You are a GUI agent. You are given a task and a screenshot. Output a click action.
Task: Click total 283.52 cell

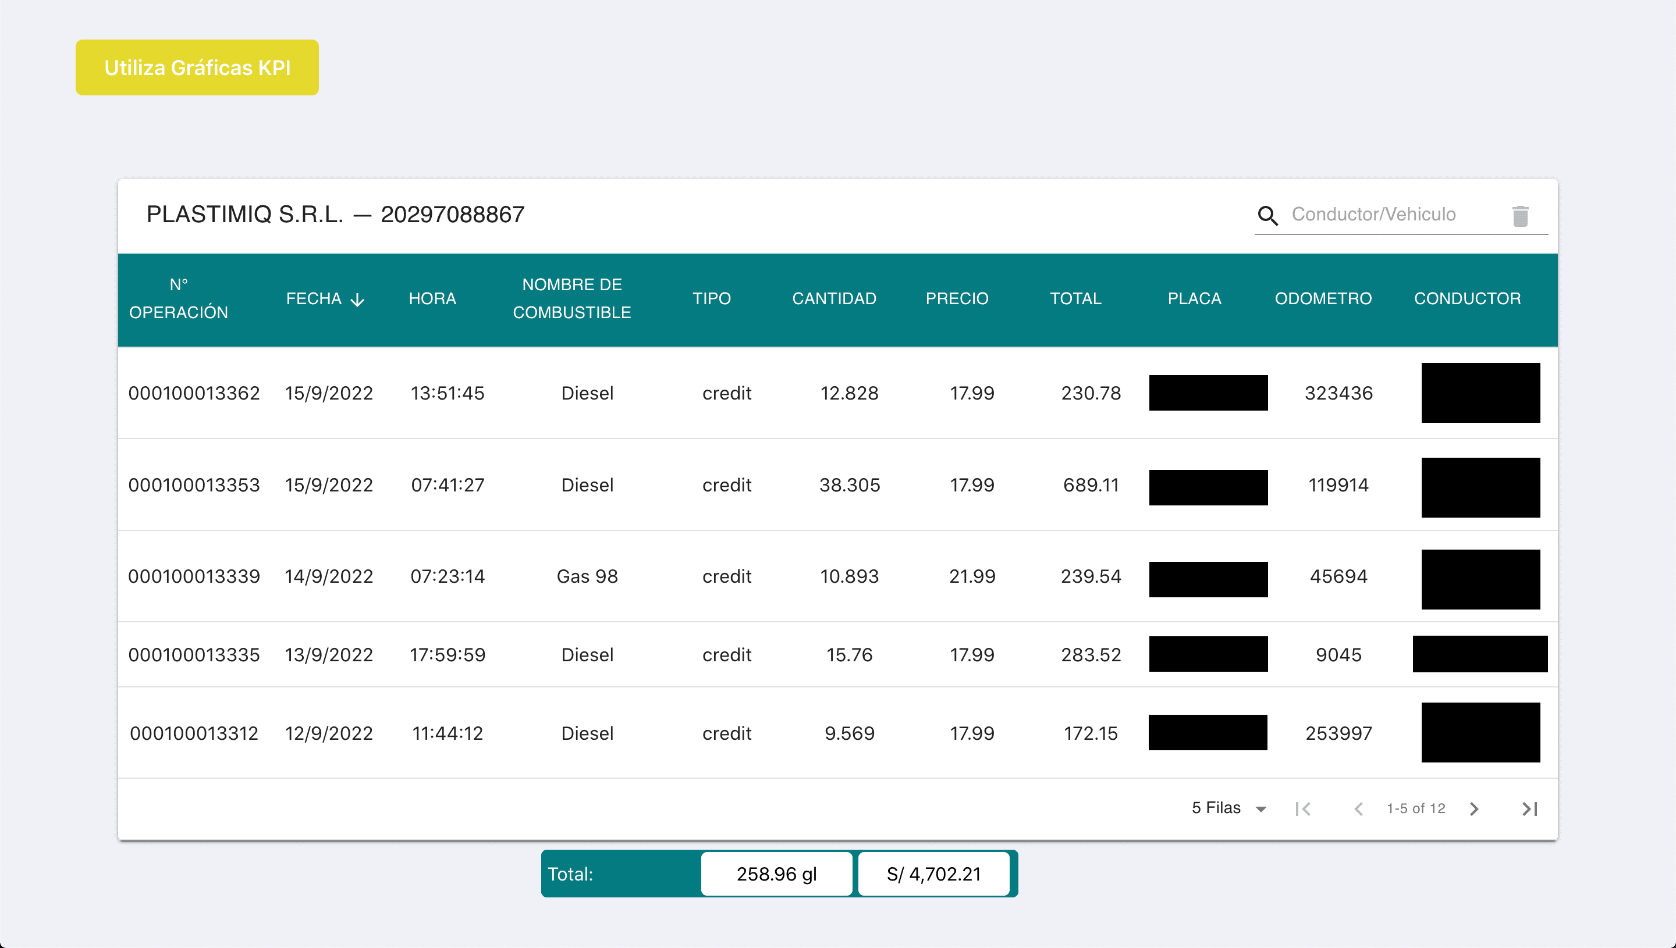pyautogui.click(x=1091, y=655)
